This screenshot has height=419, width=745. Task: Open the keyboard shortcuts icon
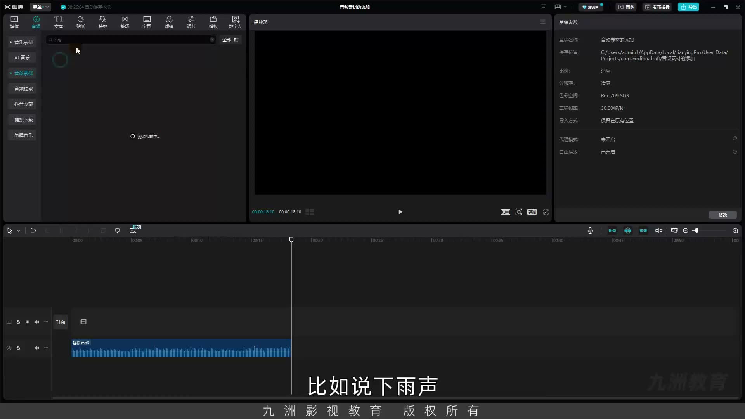point(543,7)
